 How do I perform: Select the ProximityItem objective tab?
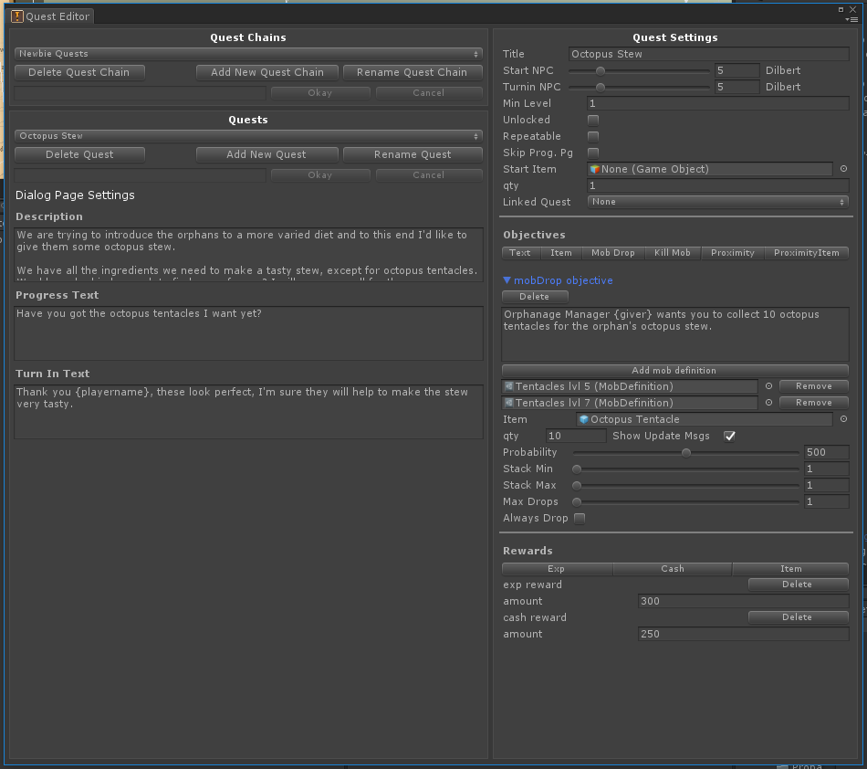(806, 253)
